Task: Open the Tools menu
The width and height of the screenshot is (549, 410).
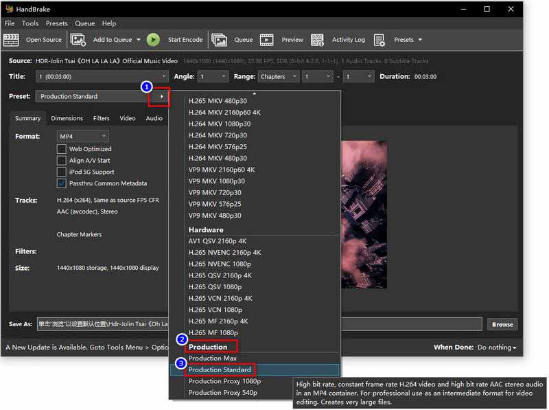Action: pos(30,23)
